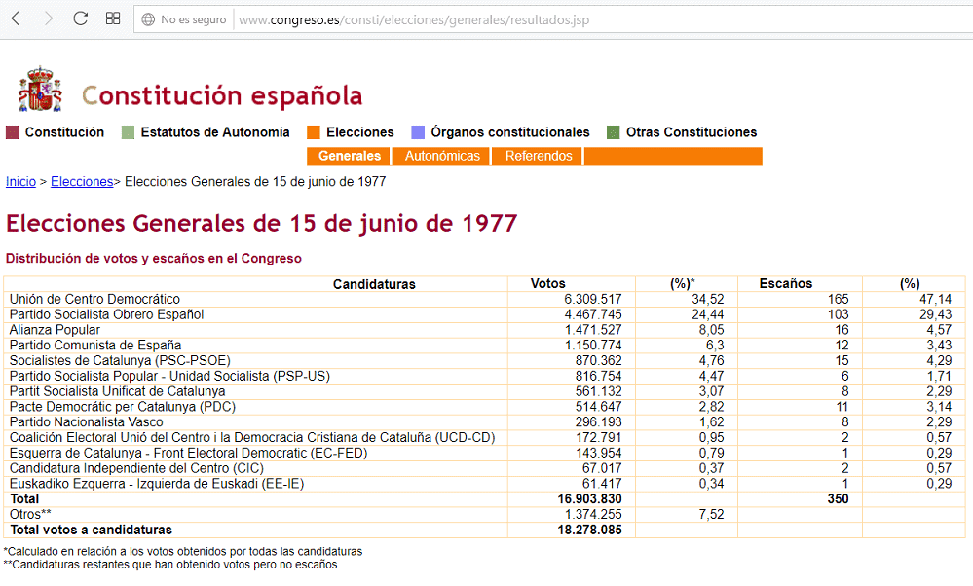Open the Constitución menu section
This screenshot has height=586, width=973.
(64, 132)
